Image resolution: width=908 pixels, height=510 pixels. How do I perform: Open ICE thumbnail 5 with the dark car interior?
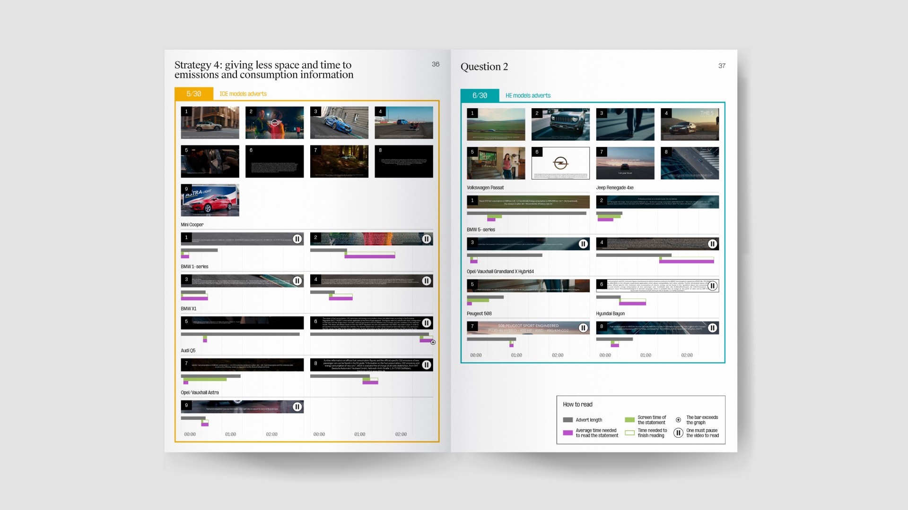coord(210,161)
